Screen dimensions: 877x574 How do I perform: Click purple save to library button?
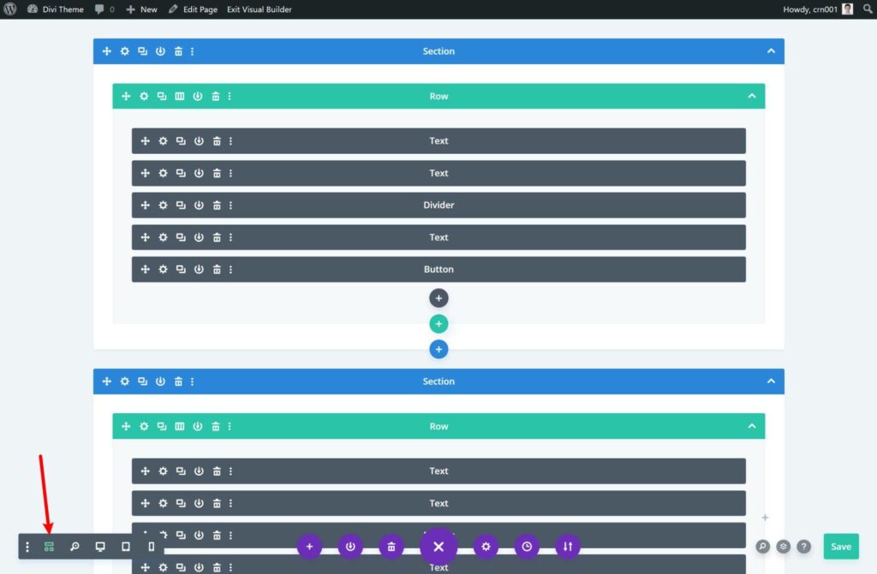tap(350, 547)
